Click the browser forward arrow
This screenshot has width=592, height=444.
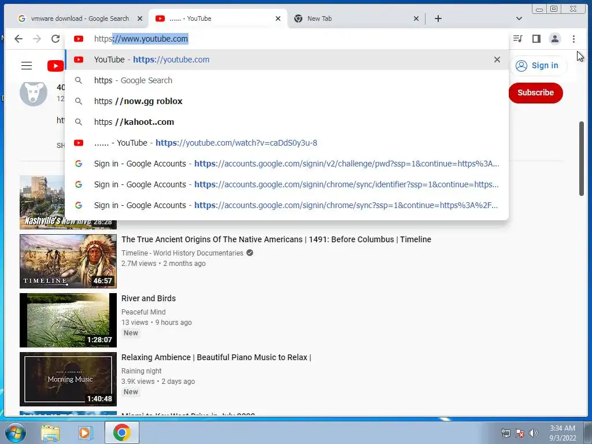point(36,39)
